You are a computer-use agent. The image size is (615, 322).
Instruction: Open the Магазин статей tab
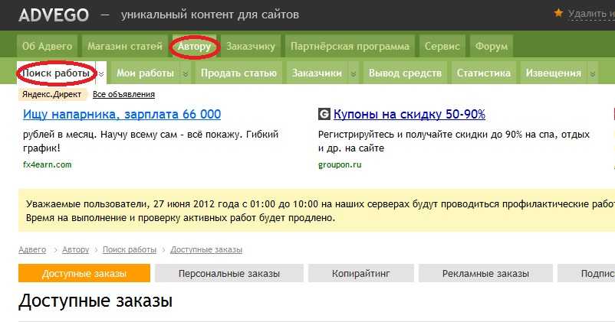125,46
